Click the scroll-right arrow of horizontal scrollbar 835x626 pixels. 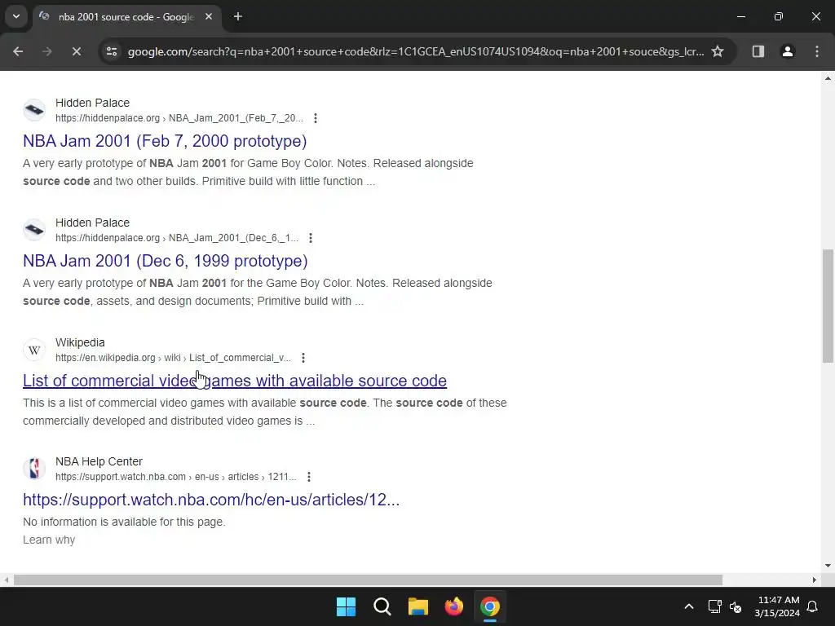click(815, 580)
